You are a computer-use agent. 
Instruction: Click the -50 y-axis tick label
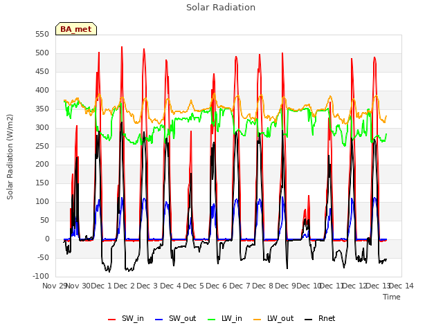[44, 257]
